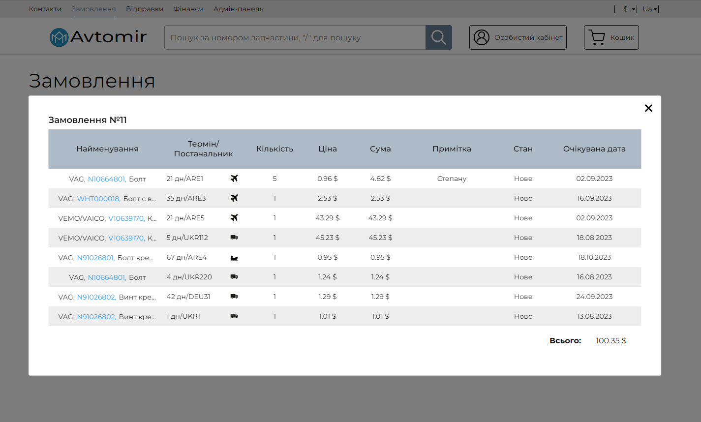The height and width of the screenshot is (422, 701).
Task: Click the sum cell 45.23 $
Action: (380, 238)
